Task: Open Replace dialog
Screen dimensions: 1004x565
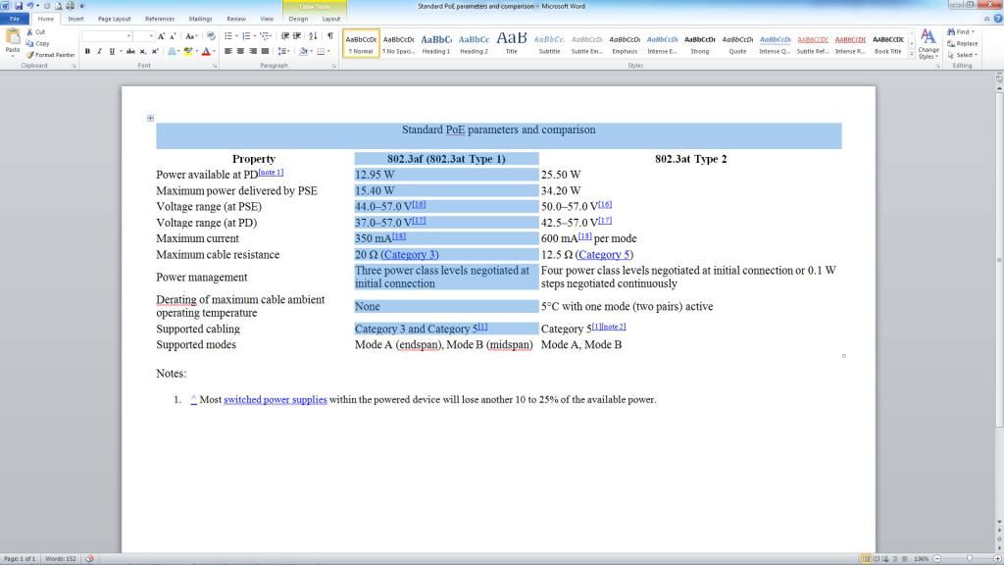Action: (x=963, y=43)
